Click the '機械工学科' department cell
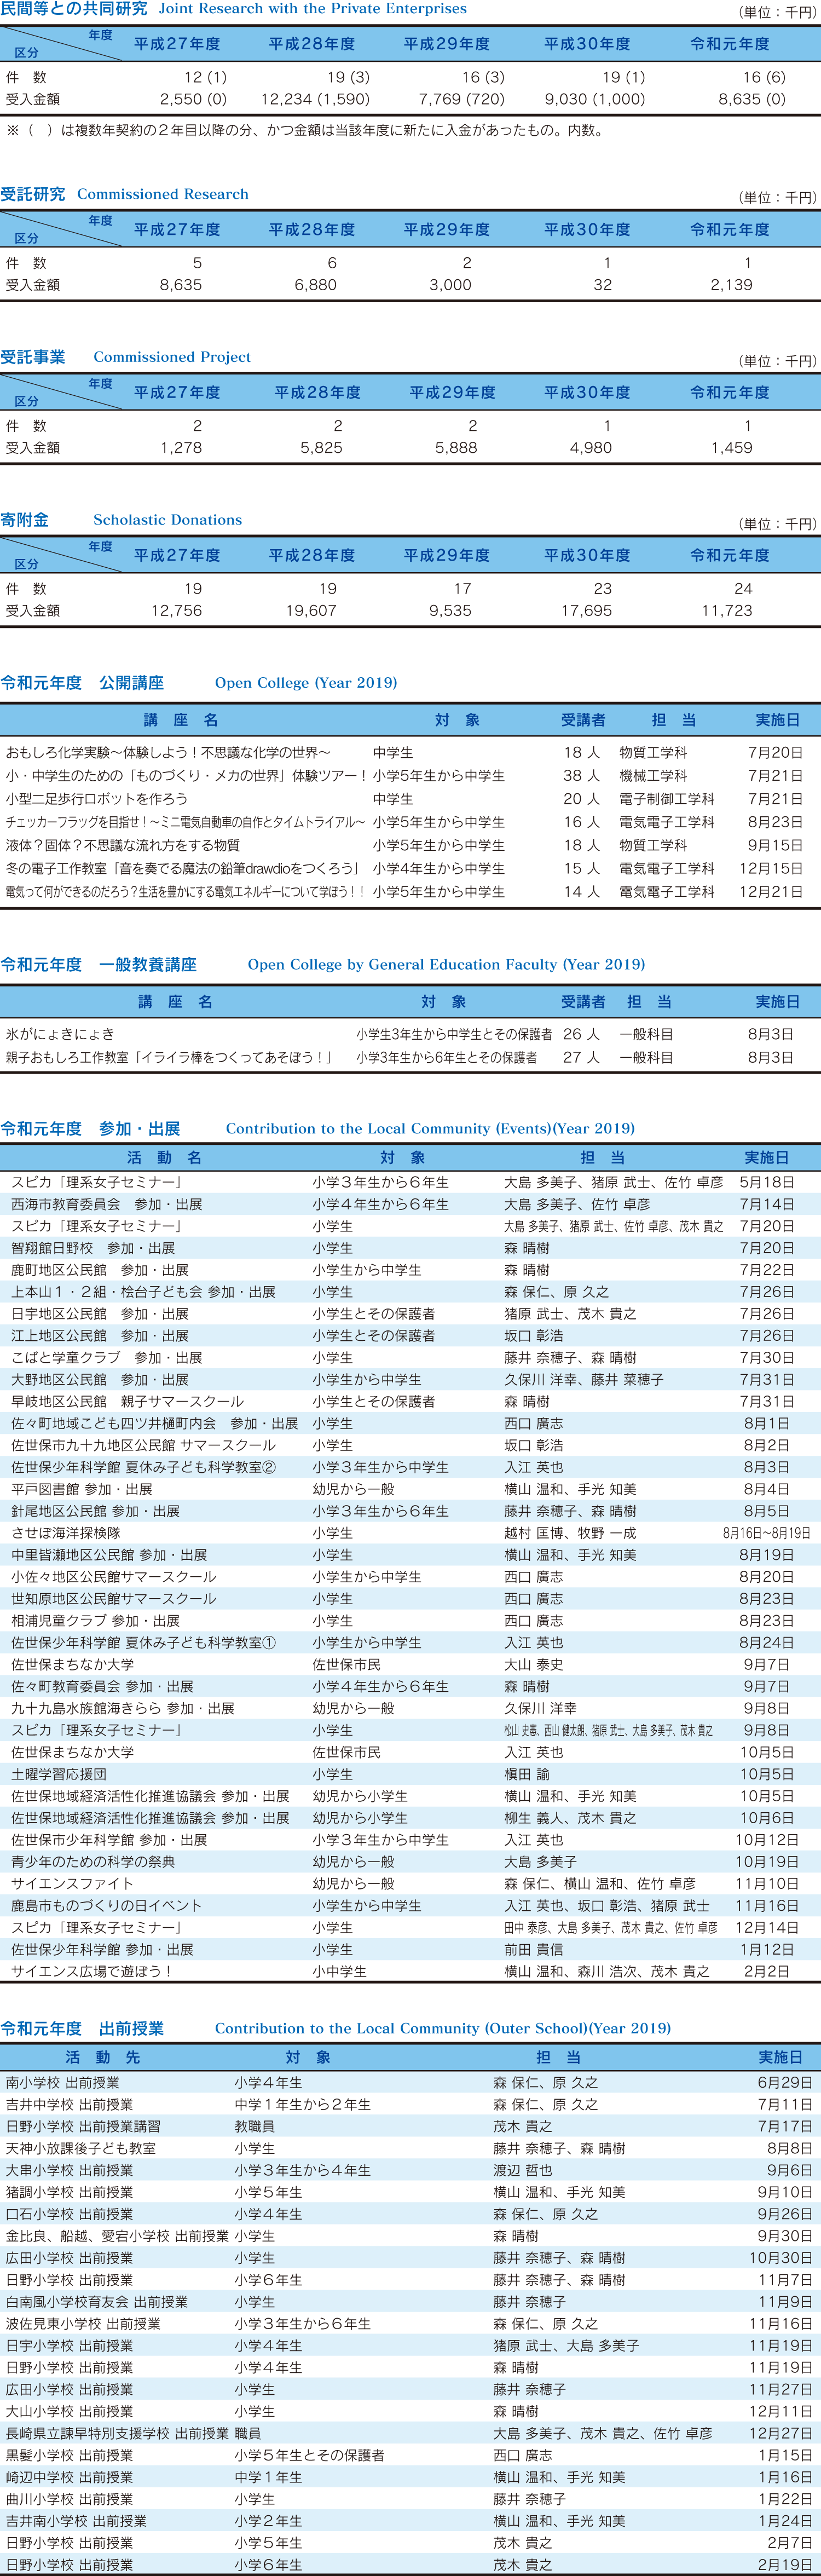This screenshot has height=2576, width=821. pos(653,776)
